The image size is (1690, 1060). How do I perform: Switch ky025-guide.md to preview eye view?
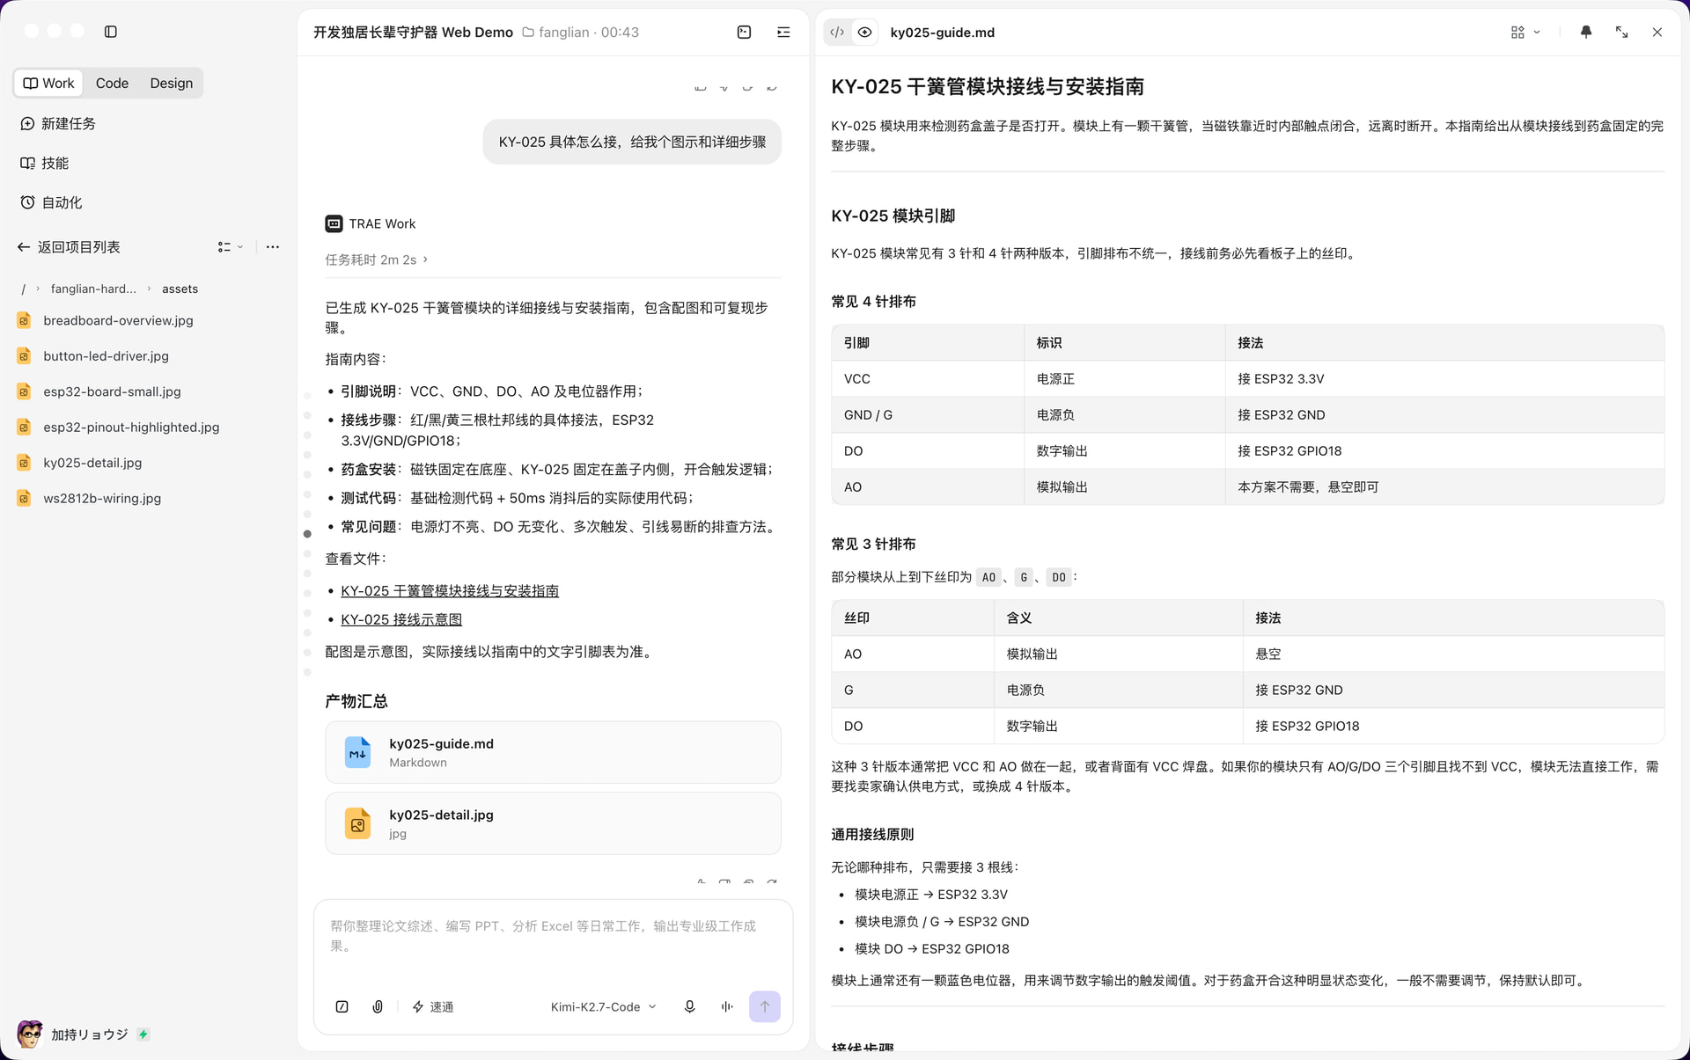[x=865, y=33]
